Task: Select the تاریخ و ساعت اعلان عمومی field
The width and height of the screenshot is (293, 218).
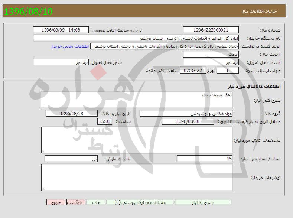Action: (x=61, y=30)
